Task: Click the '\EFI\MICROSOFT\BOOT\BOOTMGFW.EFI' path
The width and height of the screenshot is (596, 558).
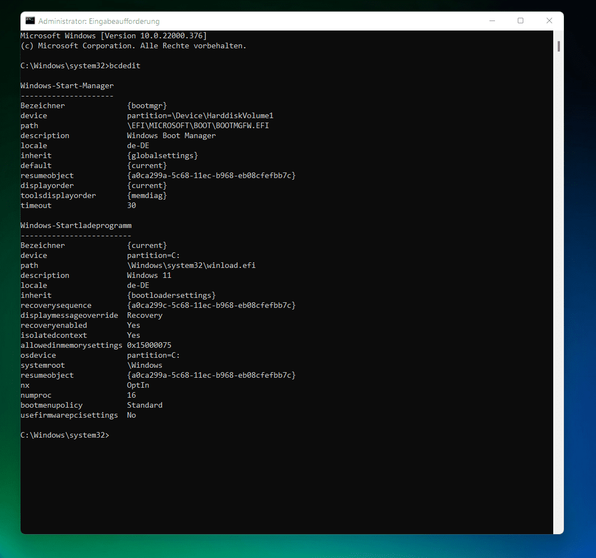Action: pyautogui.click(x=198, y=126)
